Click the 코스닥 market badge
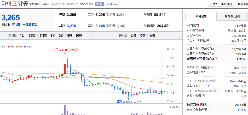The width and height of the screenshot is (248, 115). pos(46,4)
